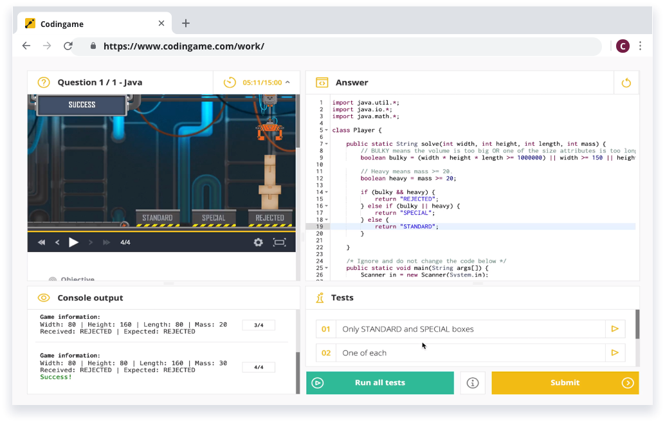This screenshot has height=423, width=665.
Task: Rewind replay to first frame
Action: pyautogui.click(x=42, y=242)
